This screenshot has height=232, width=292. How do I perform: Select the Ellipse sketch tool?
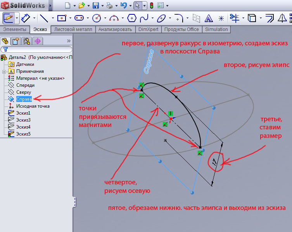point(161,18)
